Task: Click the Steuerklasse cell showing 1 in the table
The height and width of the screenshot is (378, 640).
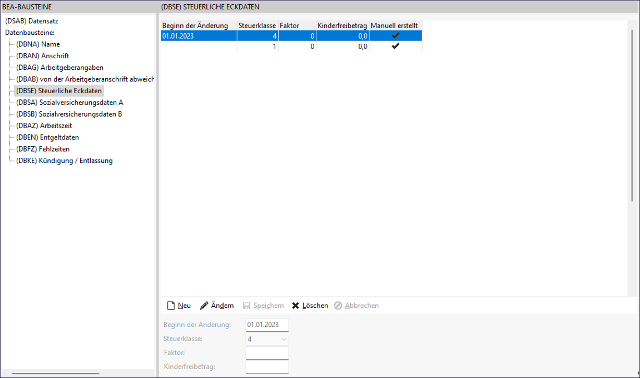Action: [x=257, y=46]
